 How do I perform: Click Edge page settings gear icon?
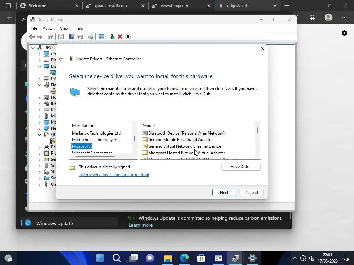point(344,33)
